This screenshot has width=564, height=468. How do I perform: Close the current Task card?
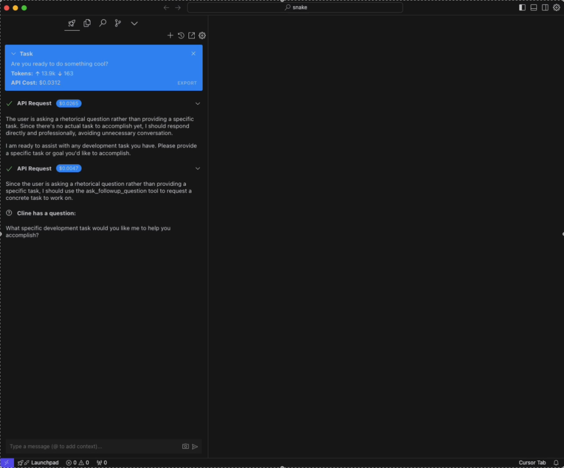coord(194,54)
